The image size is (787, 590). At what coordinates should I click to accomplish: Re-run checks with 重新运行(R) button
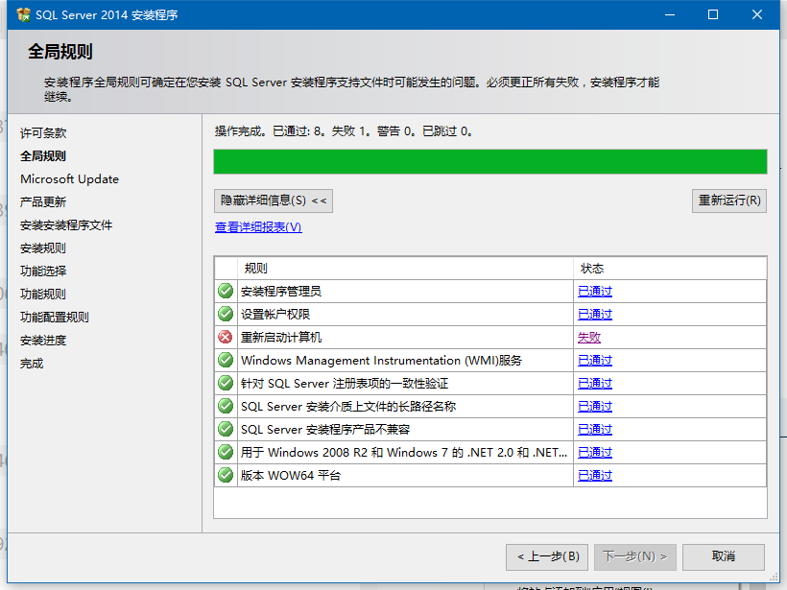pyautogui.click(x=728, y=201)
